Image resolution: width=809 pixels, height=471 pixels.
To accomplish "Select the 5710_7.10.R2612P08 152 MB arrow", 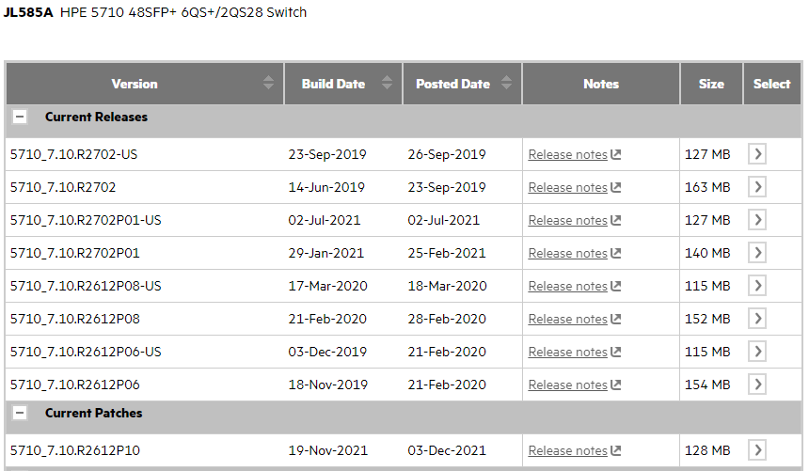I will point(757,319).
